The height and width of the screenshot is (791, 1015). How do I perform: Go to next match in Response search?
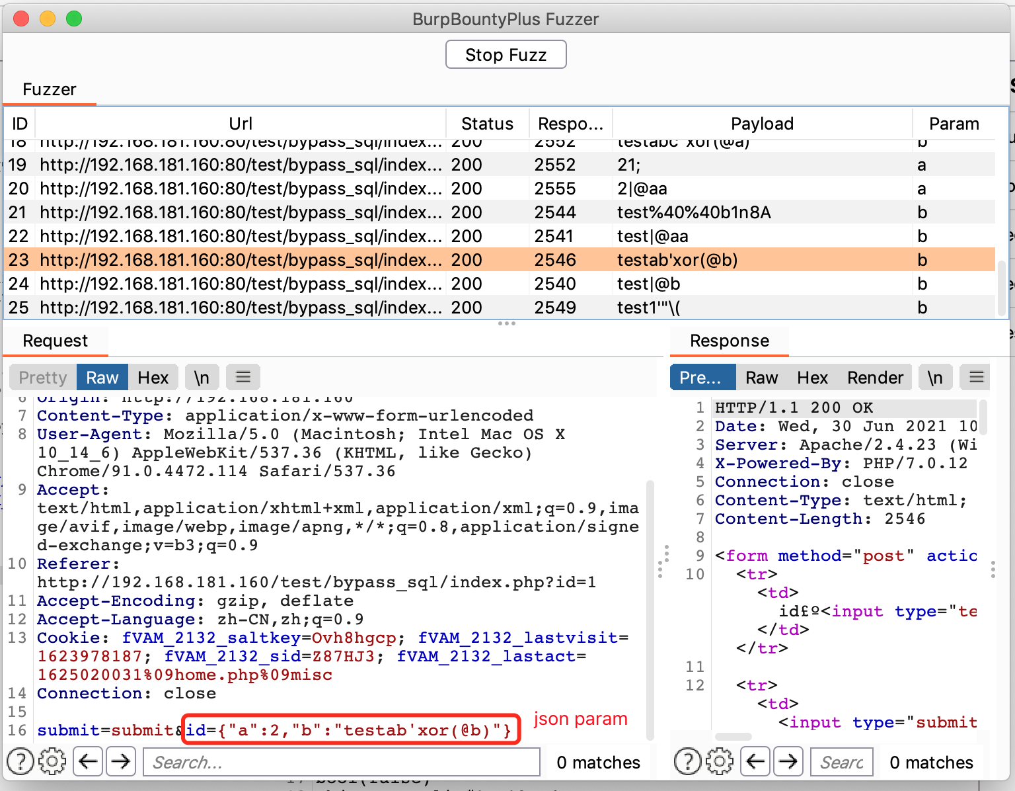[788, 762]
